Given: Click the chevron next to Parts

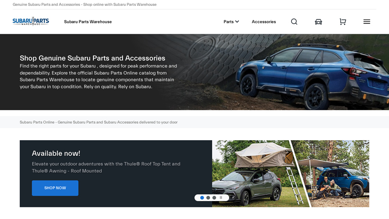Looking at the screenshot, I should click(237, 21).
